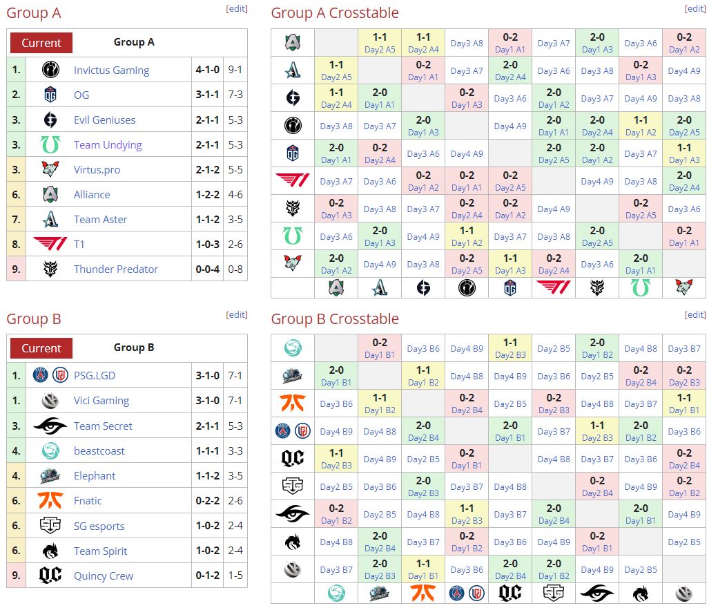Viewport: 718px width, 608px height.
Task: Click Fnatic logo in Group B standings
Action: pos(50,500)
